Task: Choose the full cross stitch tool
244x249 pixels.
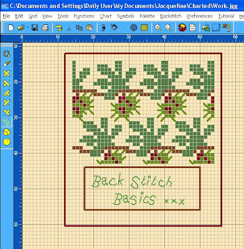Action: point(7,73)
